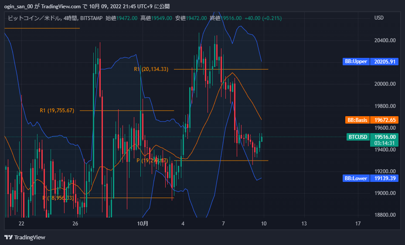Click the USD currency label on price axis
This screenshot has width=405, height=245.
(379, 18)
